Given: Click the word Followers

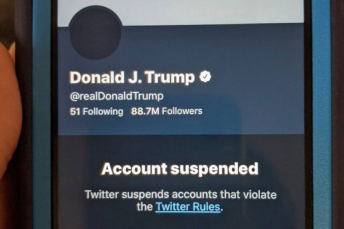Looking at the screenshot, I should coord(182,111).
